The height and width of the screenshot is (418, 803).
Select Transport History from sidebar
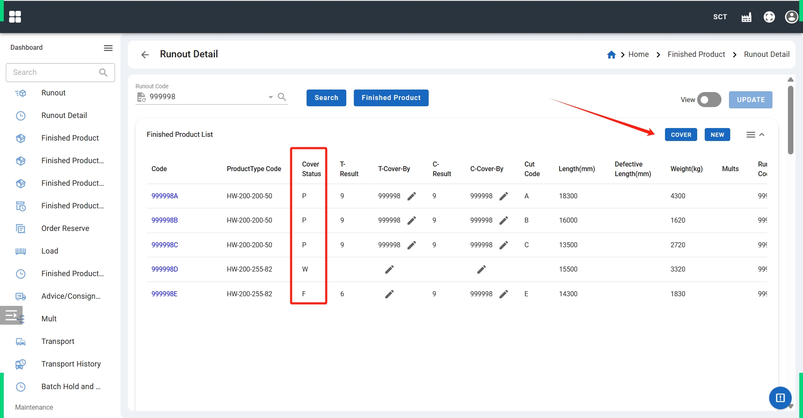pos(71,364)
